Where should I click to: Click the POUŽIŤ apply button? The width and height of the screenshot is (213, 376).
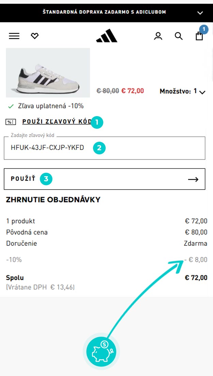coord(105,179)
